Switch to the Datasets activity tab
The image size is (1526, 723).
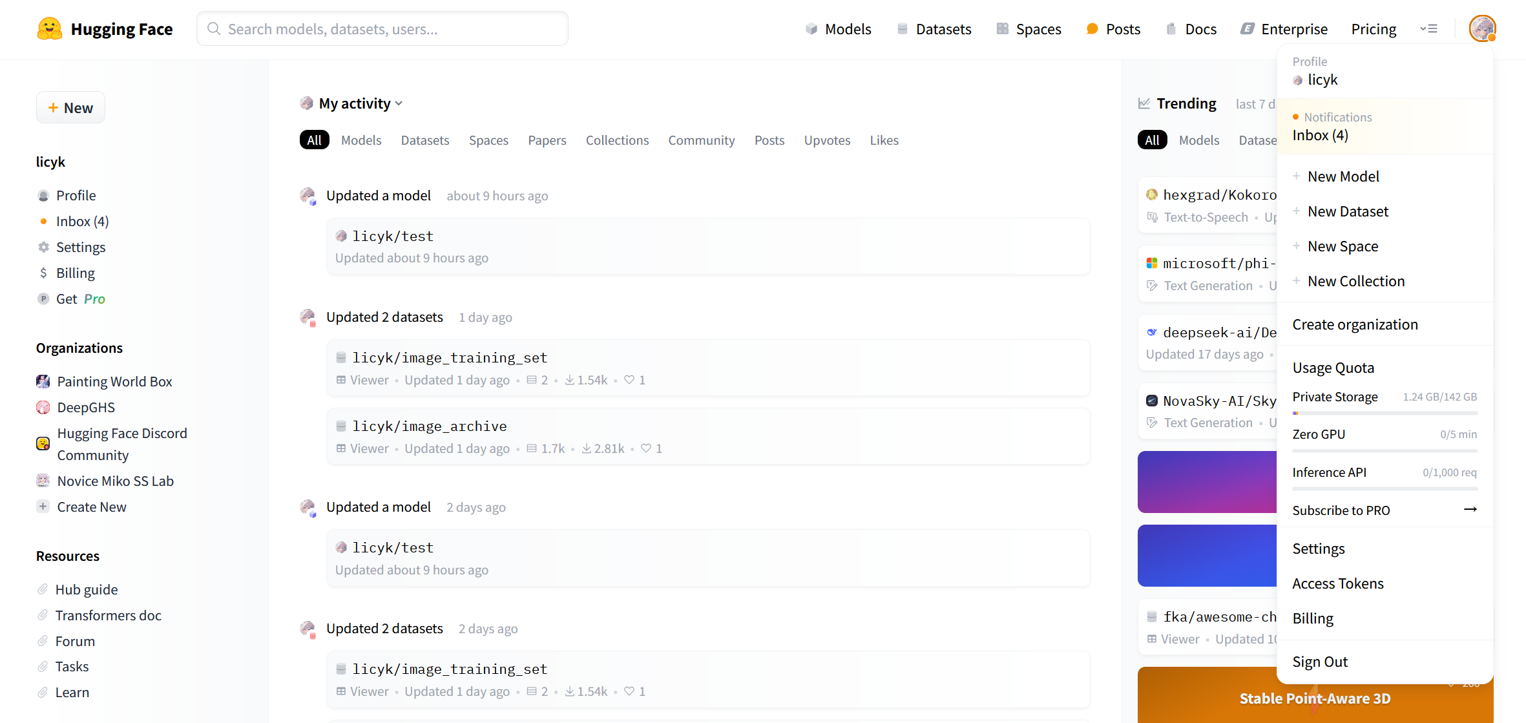tap(424, 140)
